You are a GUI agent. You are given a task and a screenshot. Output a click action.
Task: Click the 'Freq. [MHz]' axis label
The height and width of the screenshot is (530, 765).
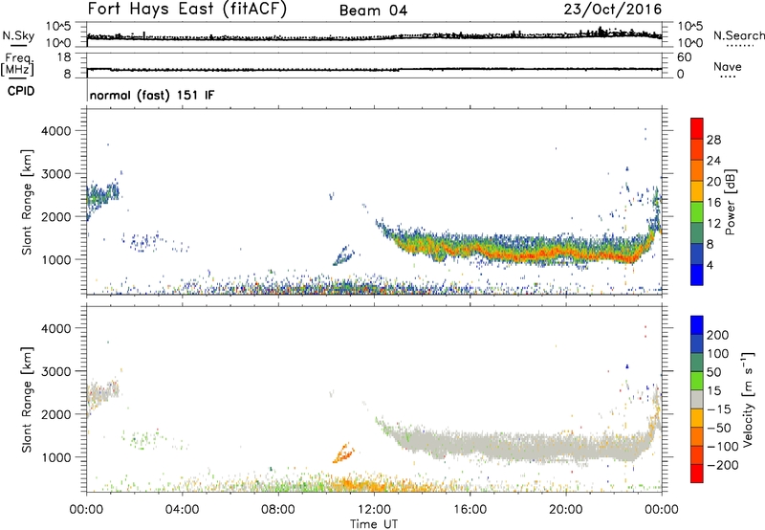point(18,64)
